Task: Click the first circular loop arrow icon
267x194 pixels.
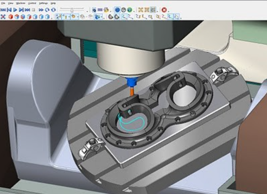Action: point(47,10)
